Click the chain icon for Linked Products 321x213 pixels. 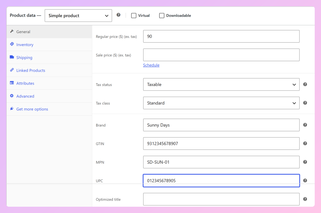point(12,70)
